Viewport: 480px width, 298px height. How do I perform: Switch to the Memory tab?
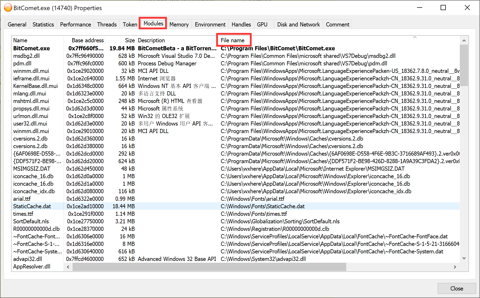pos(179,25)
